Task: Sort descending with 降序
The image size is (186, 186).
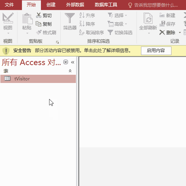Action: 87,24
